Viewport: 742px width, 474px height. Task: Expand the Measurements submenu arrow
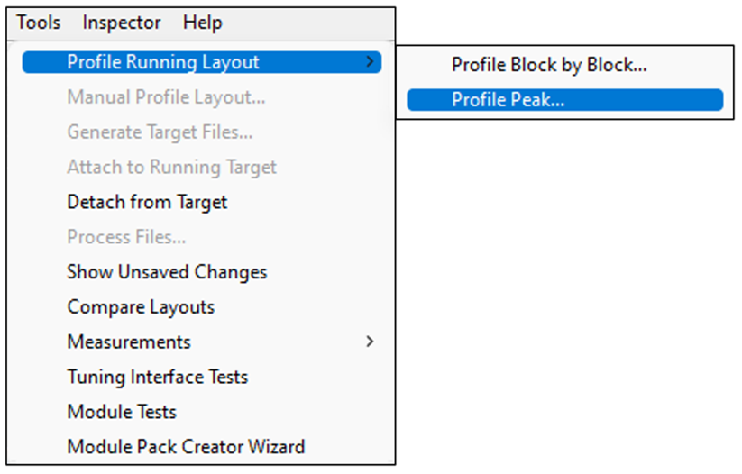tap(369, 342)
